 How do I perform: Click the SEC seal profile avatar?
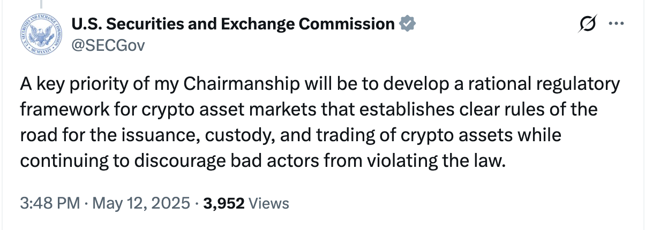pyautogui.click(x=41, y=34)
